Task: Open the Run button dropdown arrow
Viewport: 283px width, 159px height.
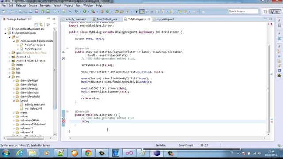Action: click(88, 11)
